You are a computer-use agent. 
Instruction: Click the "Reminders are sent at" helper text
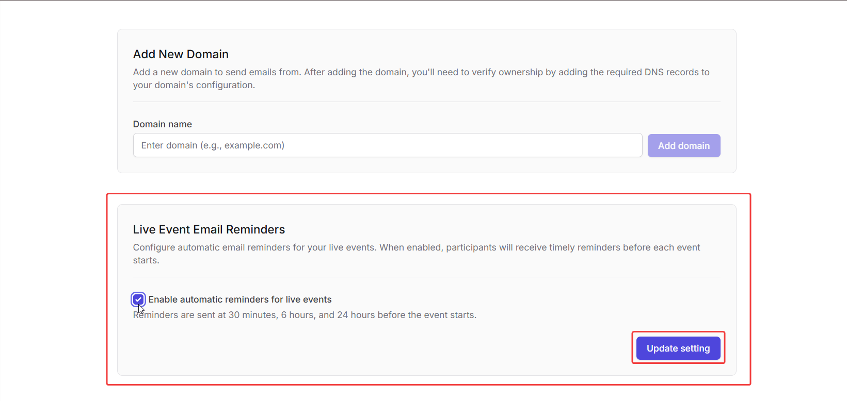point(305,315)
